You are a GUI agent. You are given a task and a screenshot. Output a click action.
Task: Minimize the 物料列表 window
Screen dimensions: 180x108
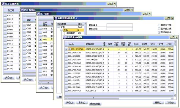coord(166,18)
